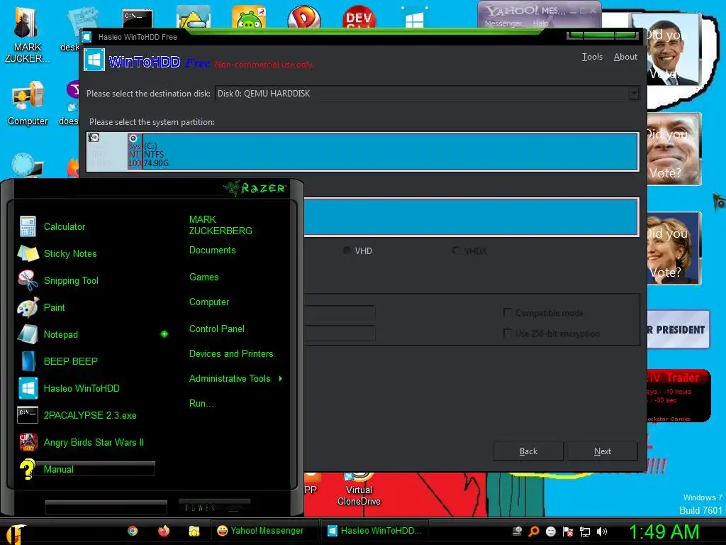The width and height of the screenshot is (726, 545).
Task: Open the MARK ZUCKER... desktop folder
Action: (27, 35)
